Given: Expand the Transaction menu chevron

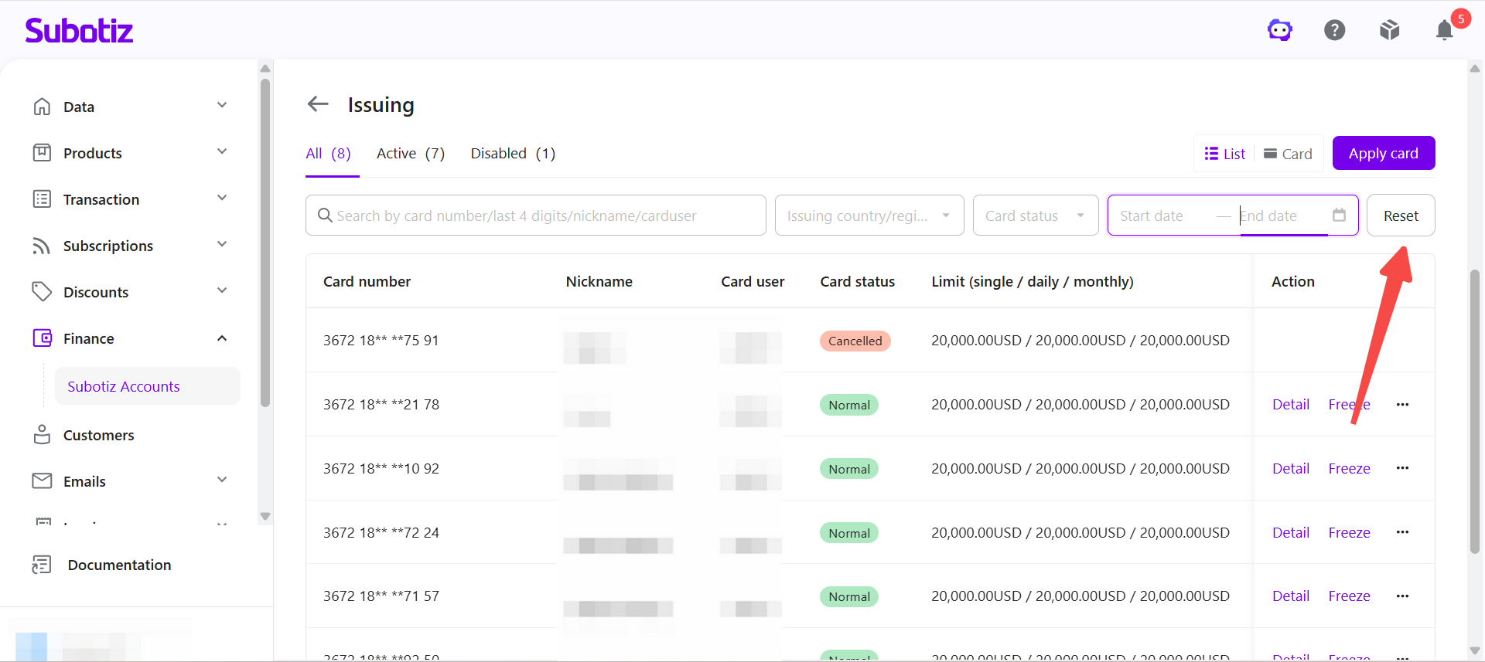Looking at the screenshot, I should coord(222,198).
